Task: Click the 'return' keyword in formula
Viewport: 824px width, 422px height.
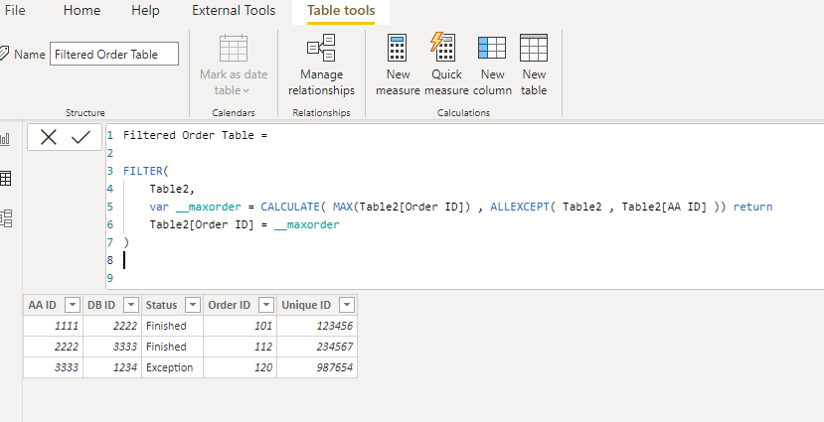Action: [753, 207]
